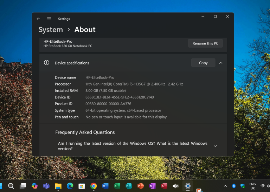The width and height of the screenshot is (270, 192).
Task: Click the Rename this PC button
Action: 205,43
